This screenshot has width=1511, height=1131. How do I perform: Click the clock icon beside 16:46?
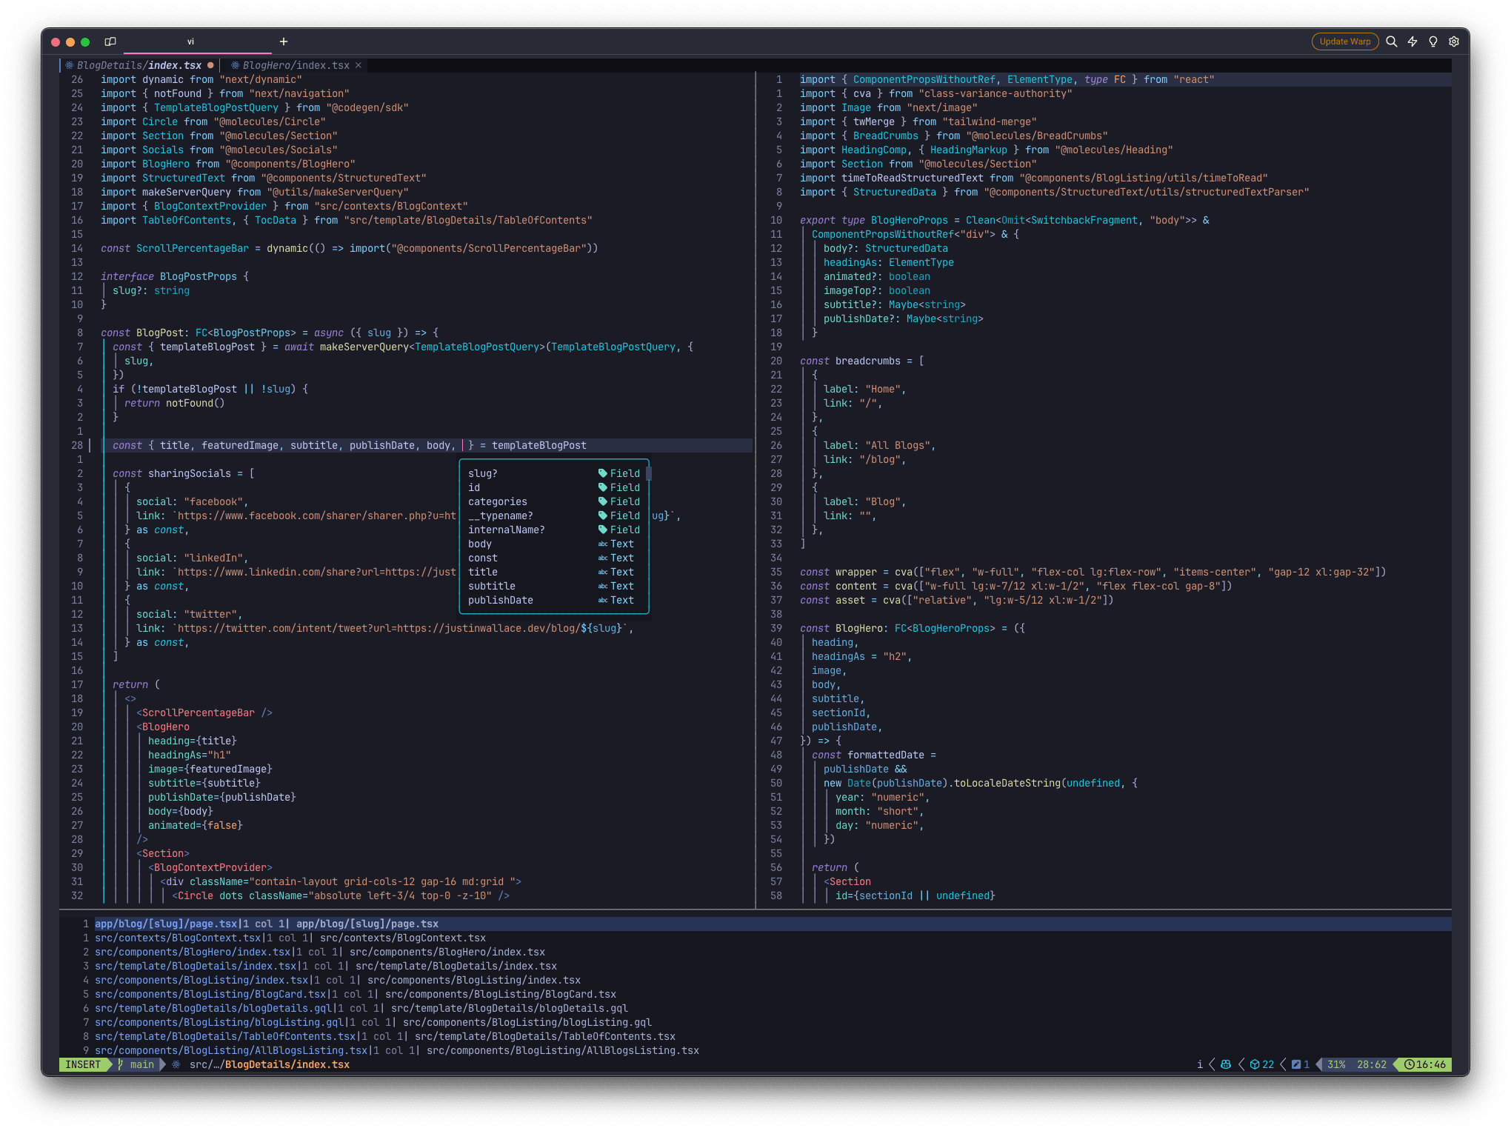coord(1410,1064)
